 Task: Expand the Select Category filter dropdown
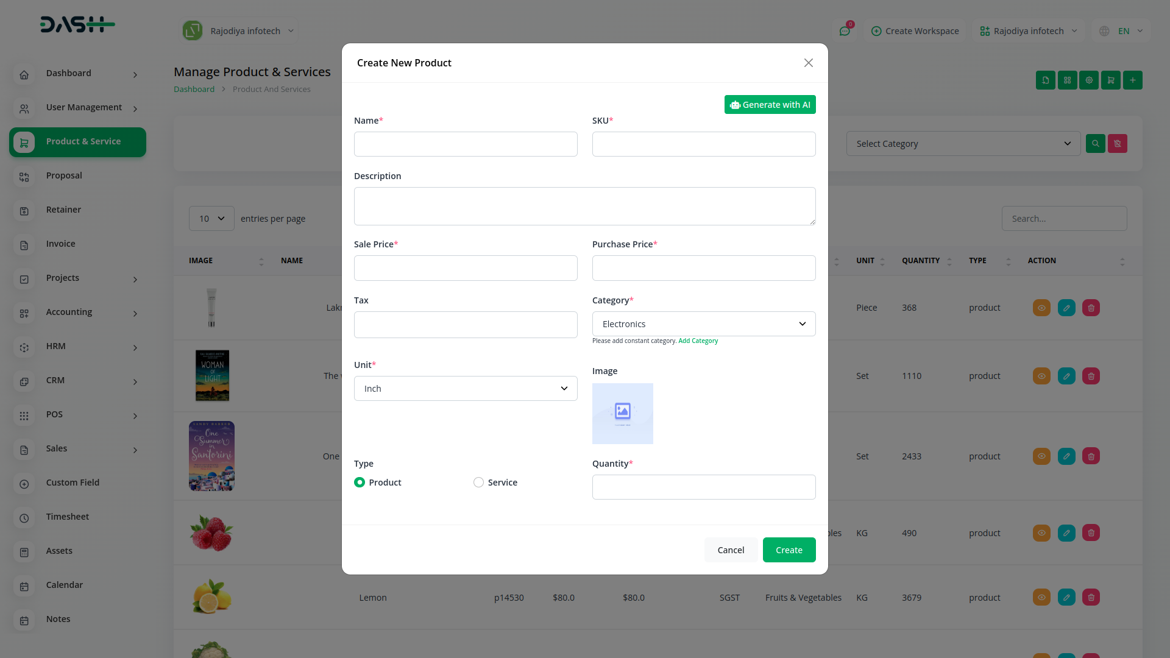(963, 144)
